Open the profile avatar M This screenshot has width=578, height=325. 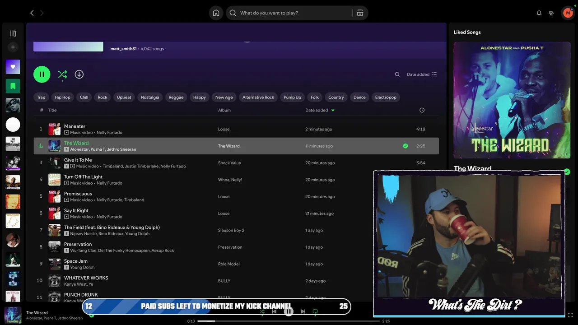click(x=568, y=13)
